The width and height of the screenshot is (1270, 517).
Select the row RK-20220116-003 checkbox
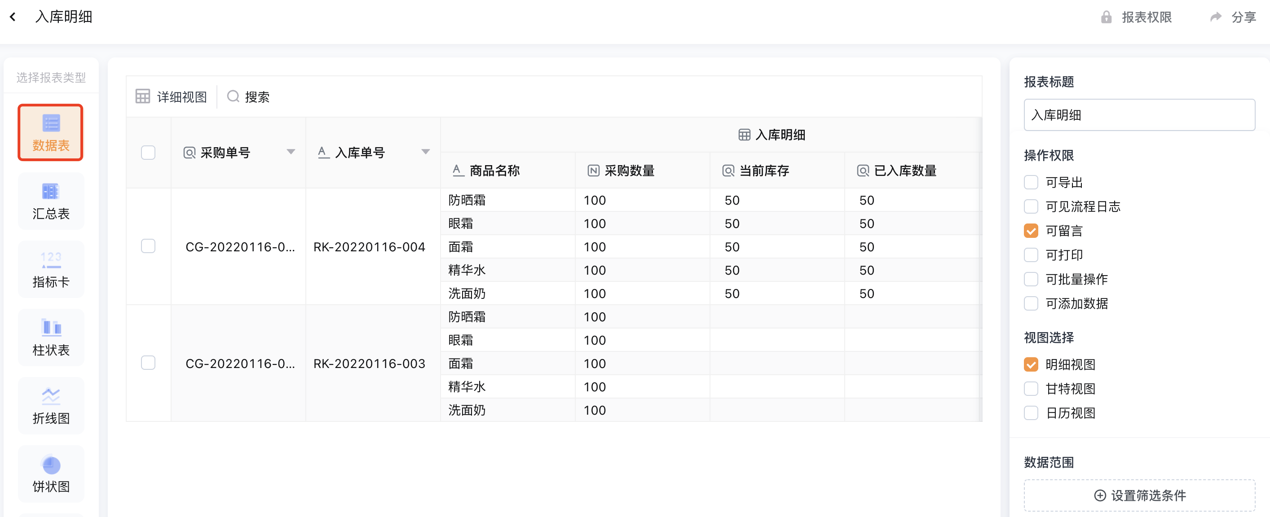(148, 363)
